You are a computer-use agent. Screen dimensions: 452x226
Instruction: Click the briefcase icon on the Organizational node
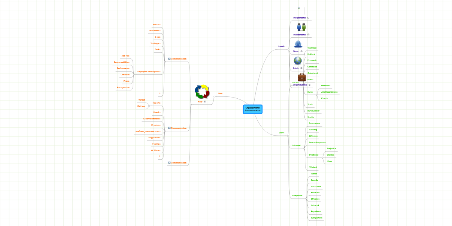[302, 77]
